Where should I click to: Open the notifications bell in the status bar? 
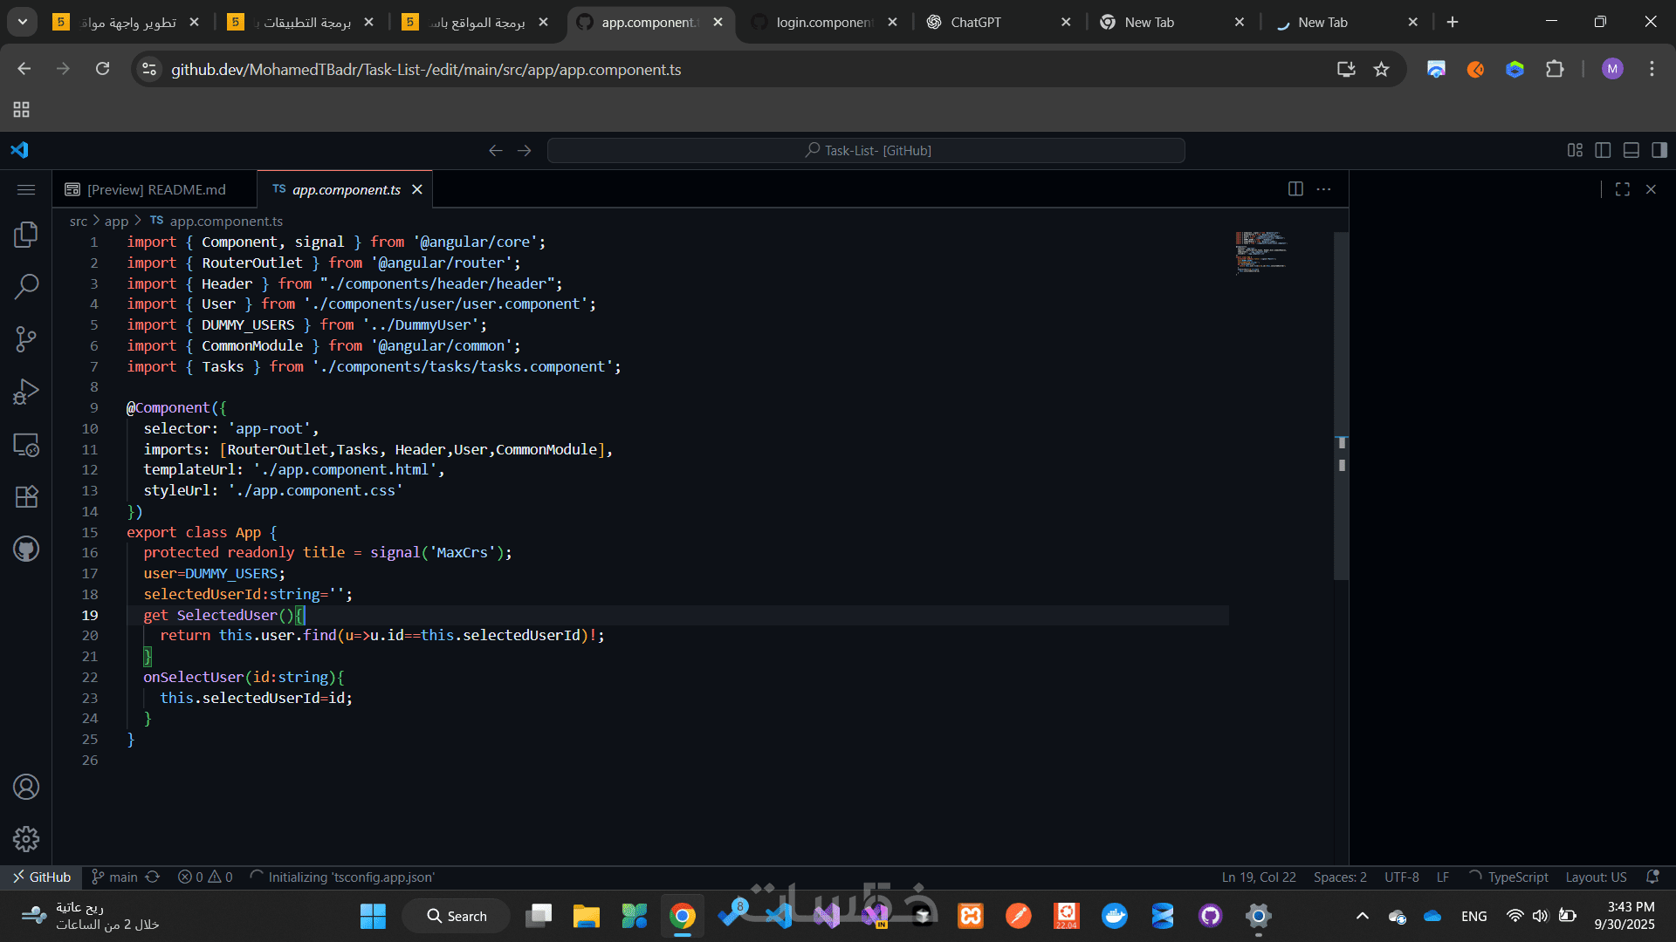(x=1654, y=877)
